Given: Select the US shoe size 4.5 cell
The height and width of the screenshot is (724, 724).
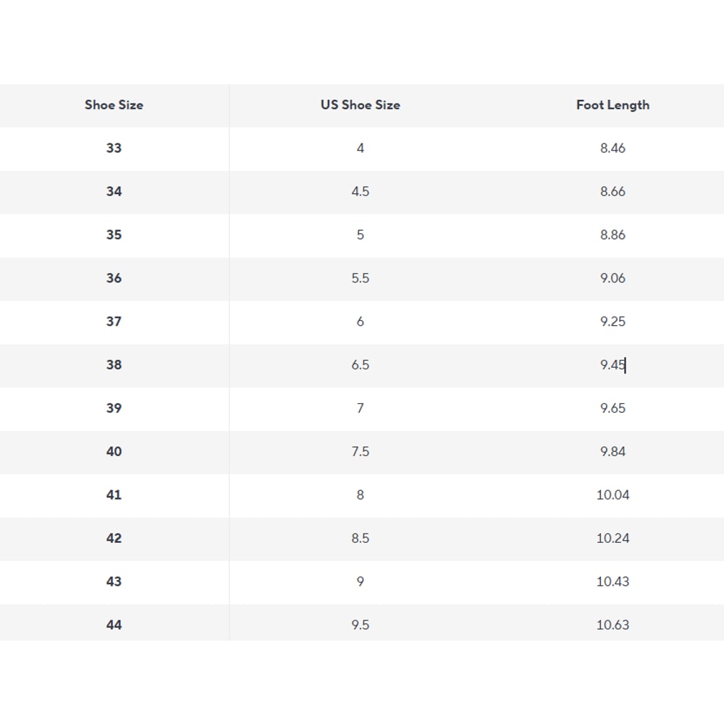Looking at the screenshot, I should pyautogui.click(x=360, y=192).
